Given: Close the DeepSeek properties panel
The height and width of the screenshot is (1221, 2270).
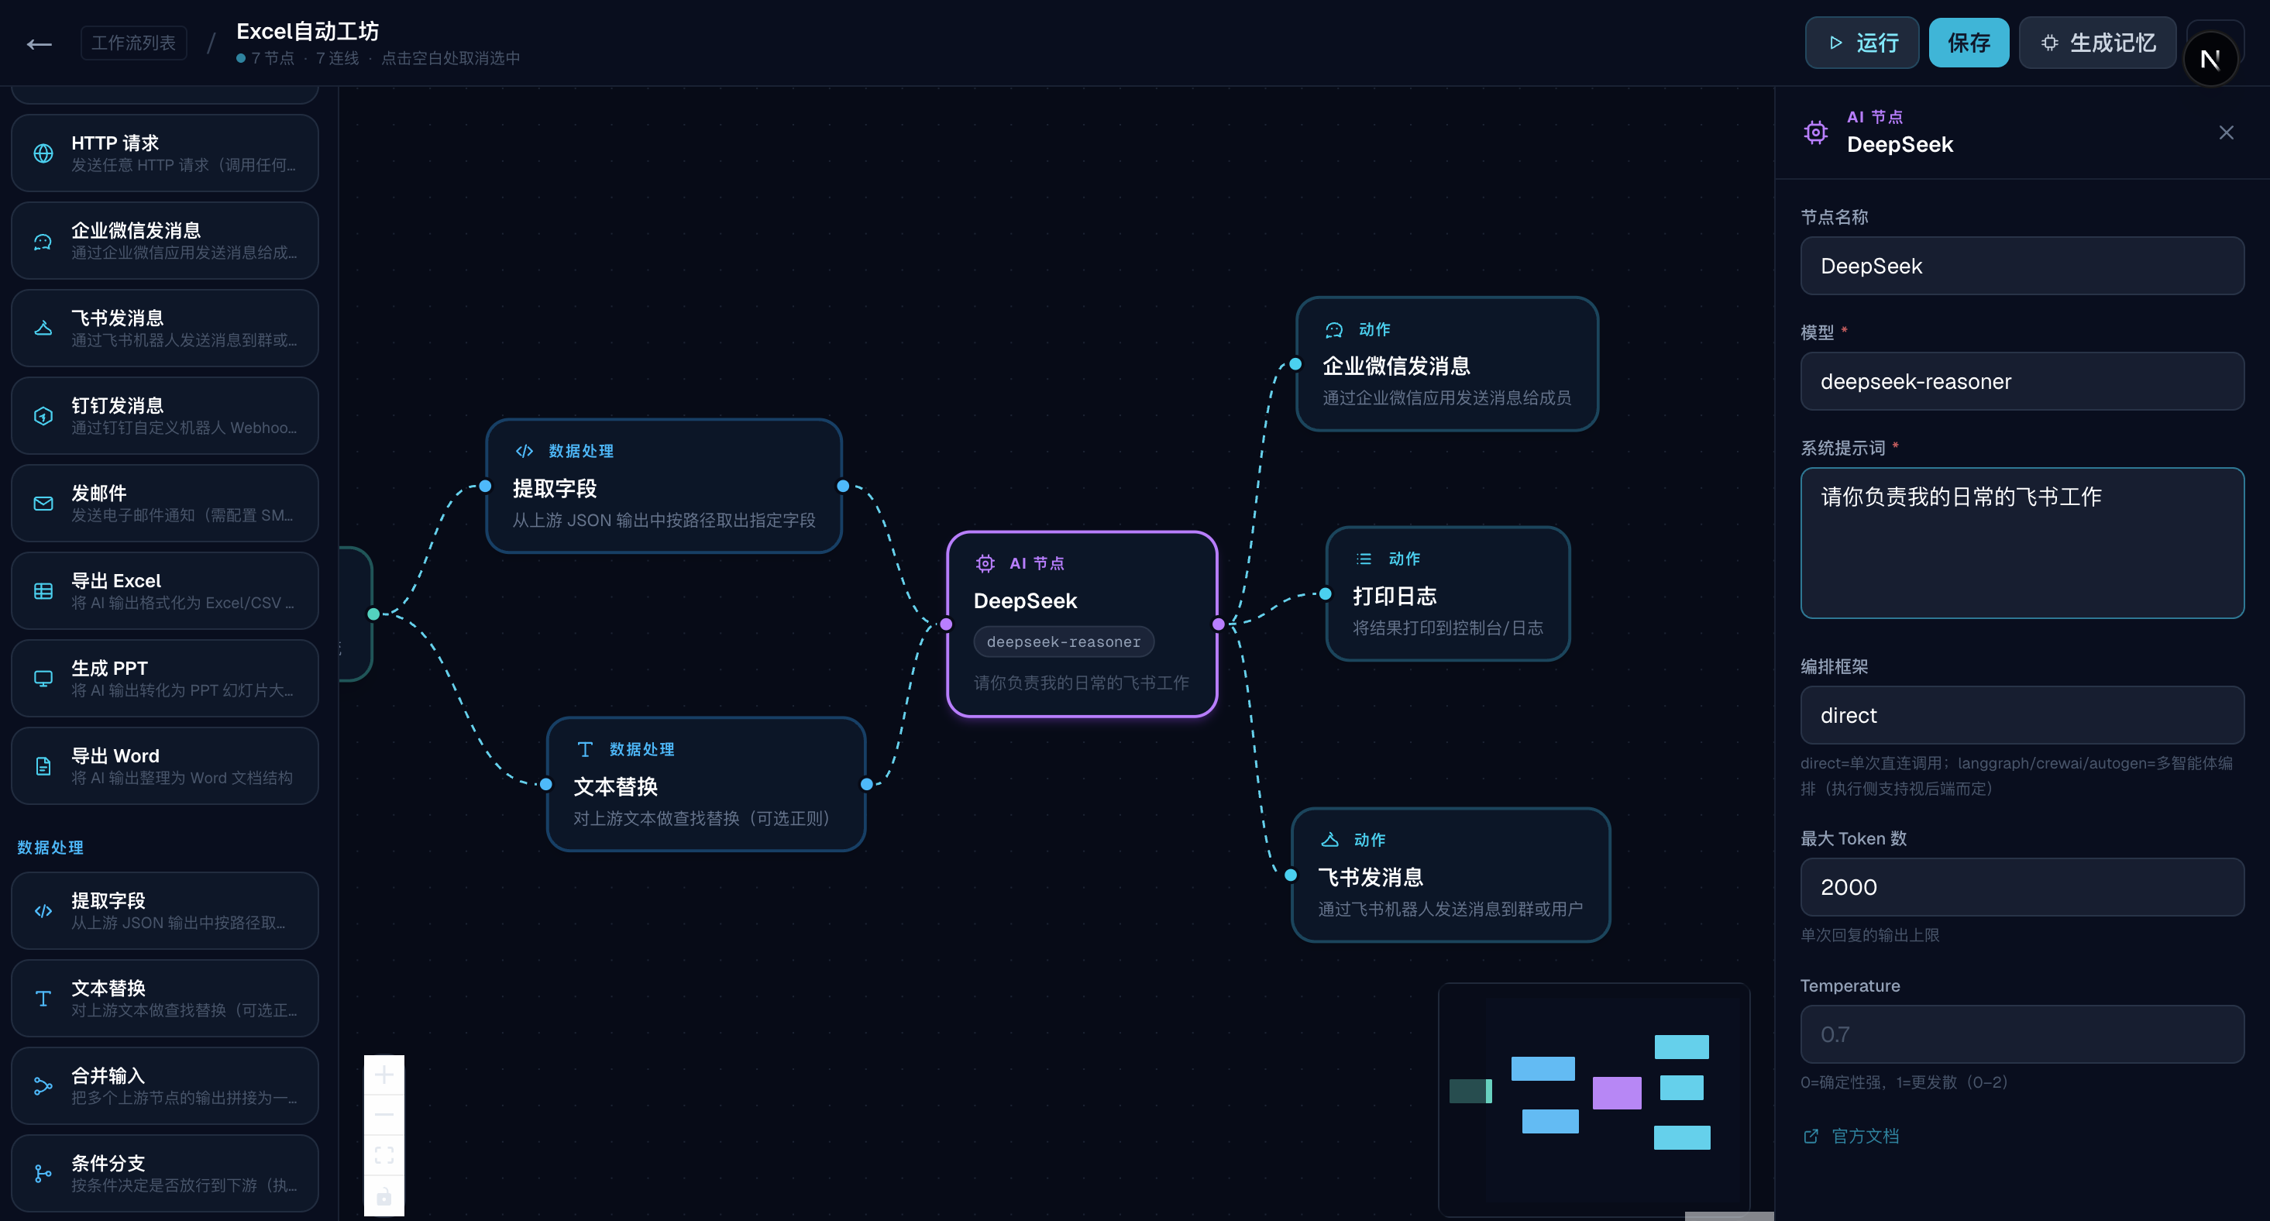Looking at the screenshot, I should [2226, 132].
